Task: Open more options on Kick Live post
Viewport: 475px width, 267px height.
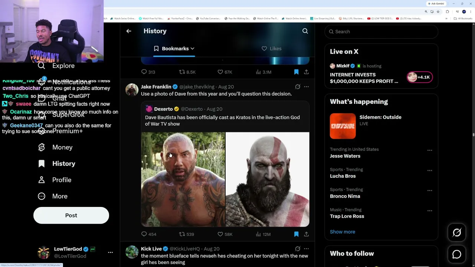Action: (306, 249)
